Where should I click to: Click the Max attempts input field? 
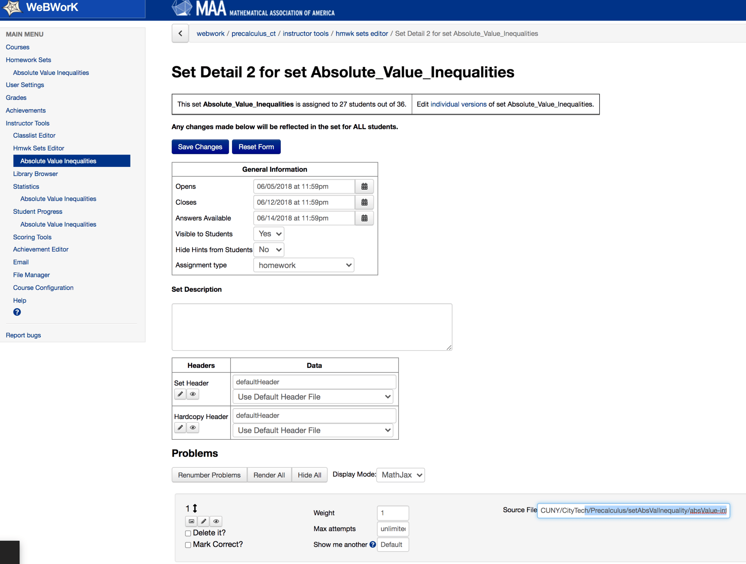pyautogui.click(x=393, y=529)
